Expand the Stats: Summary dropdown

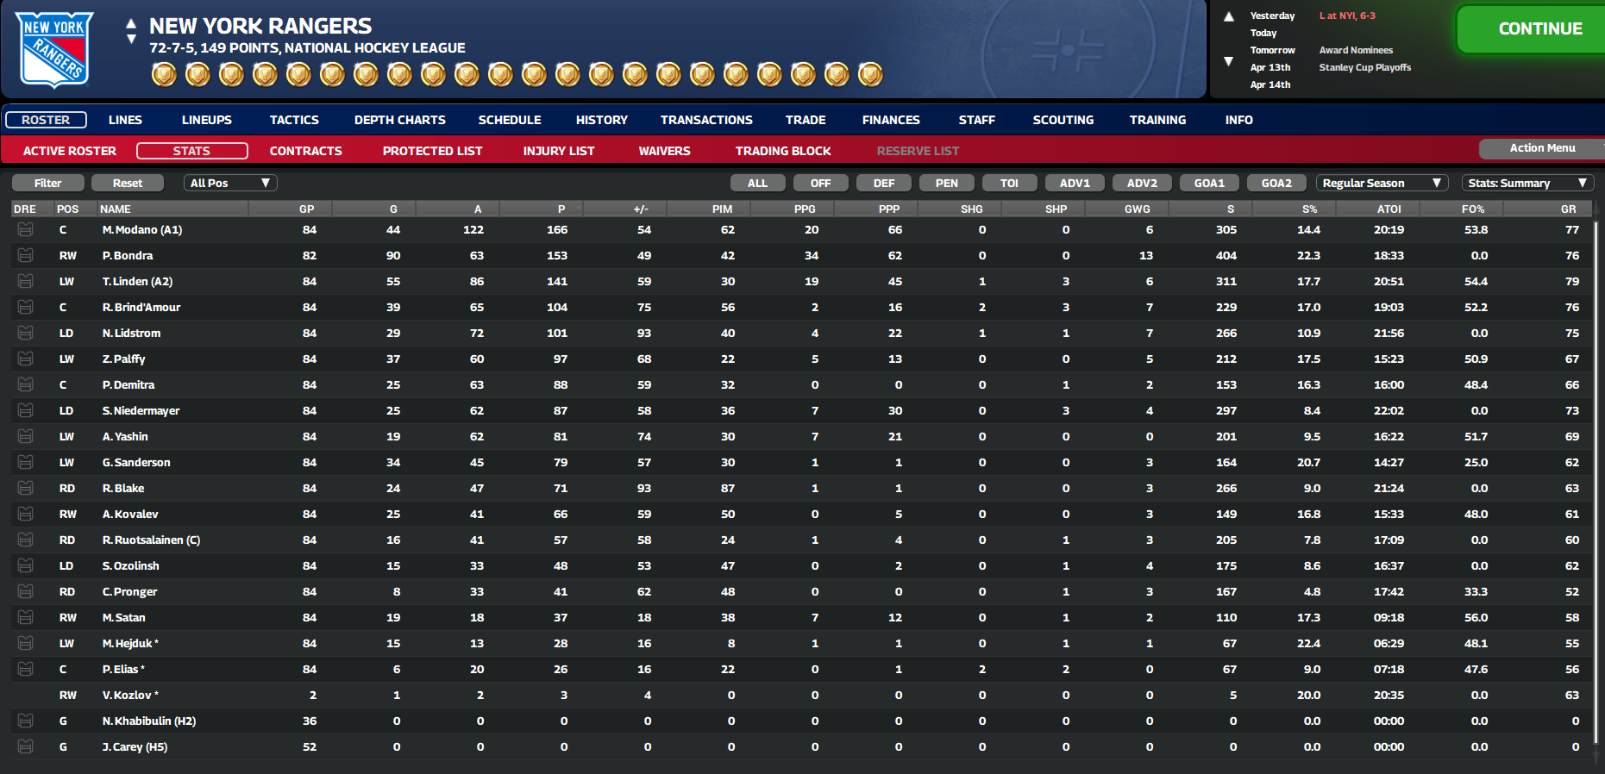(x=1527, y=183)
